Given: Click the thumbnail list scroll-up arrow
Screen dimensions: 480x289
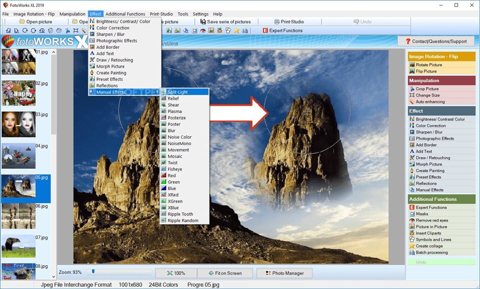Looking at the screenshot, I should (x=53, y=52).
